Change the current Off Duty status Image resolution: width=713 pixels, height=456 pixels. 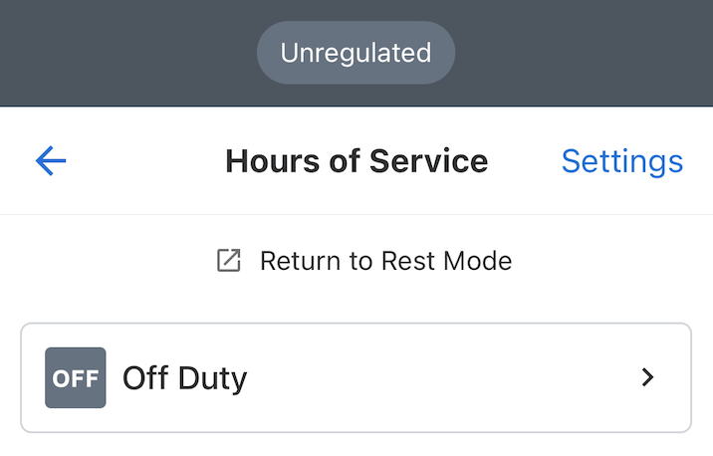pos(356,377)
